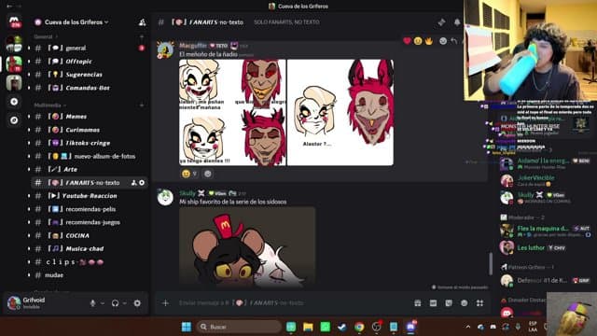Click Margulite's avatar in chat

click(165, 49)
